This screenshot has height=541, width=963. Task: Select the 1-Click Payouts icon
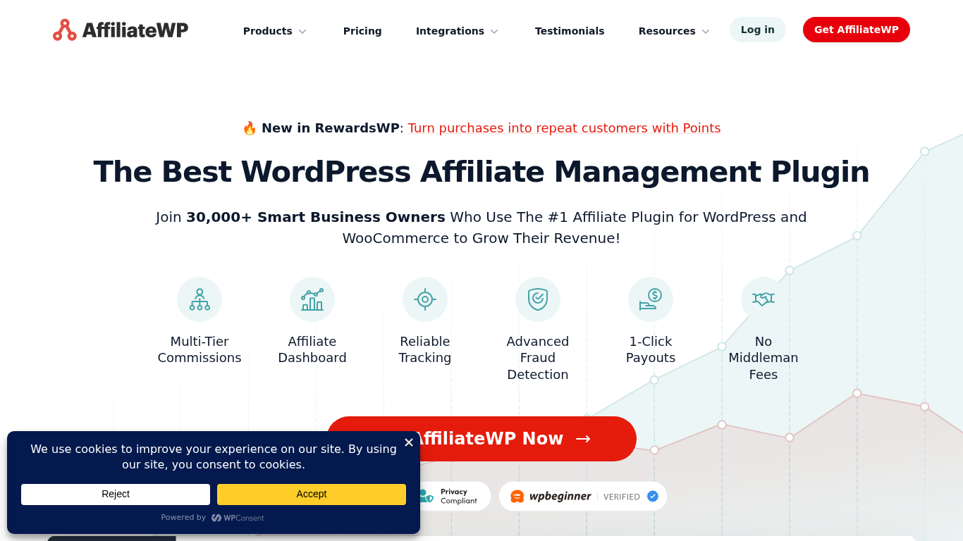pyautogui.click(x=651, y=299)
